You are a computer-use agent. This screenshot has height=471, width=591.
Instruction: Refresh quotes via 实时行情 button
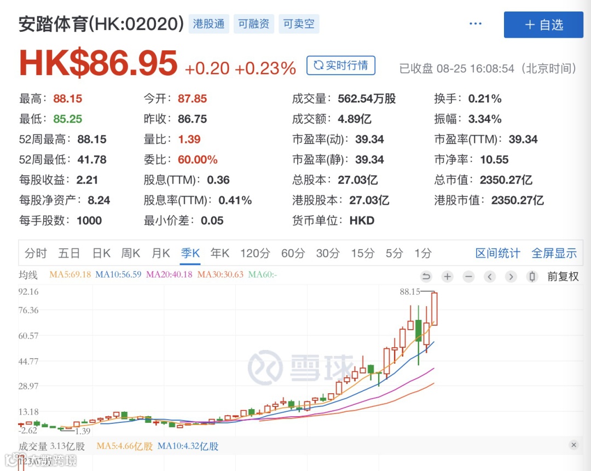pos(341,65)
